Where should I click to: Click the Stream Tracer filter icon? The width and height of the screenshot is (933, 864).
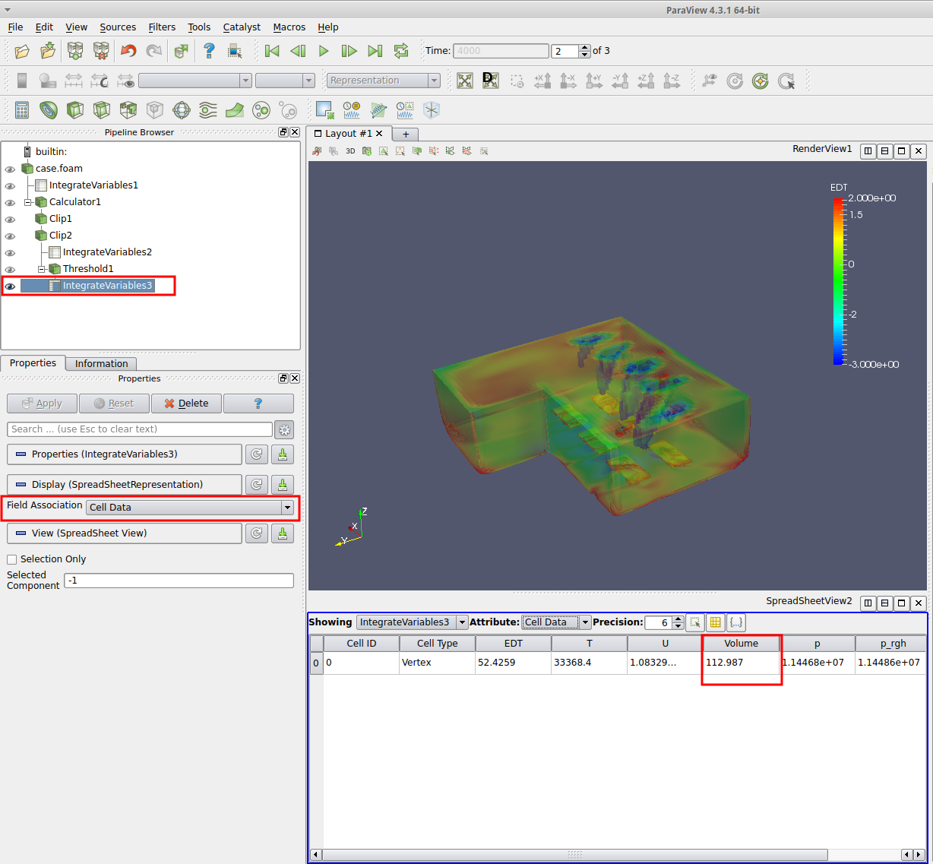click(208, 110)
